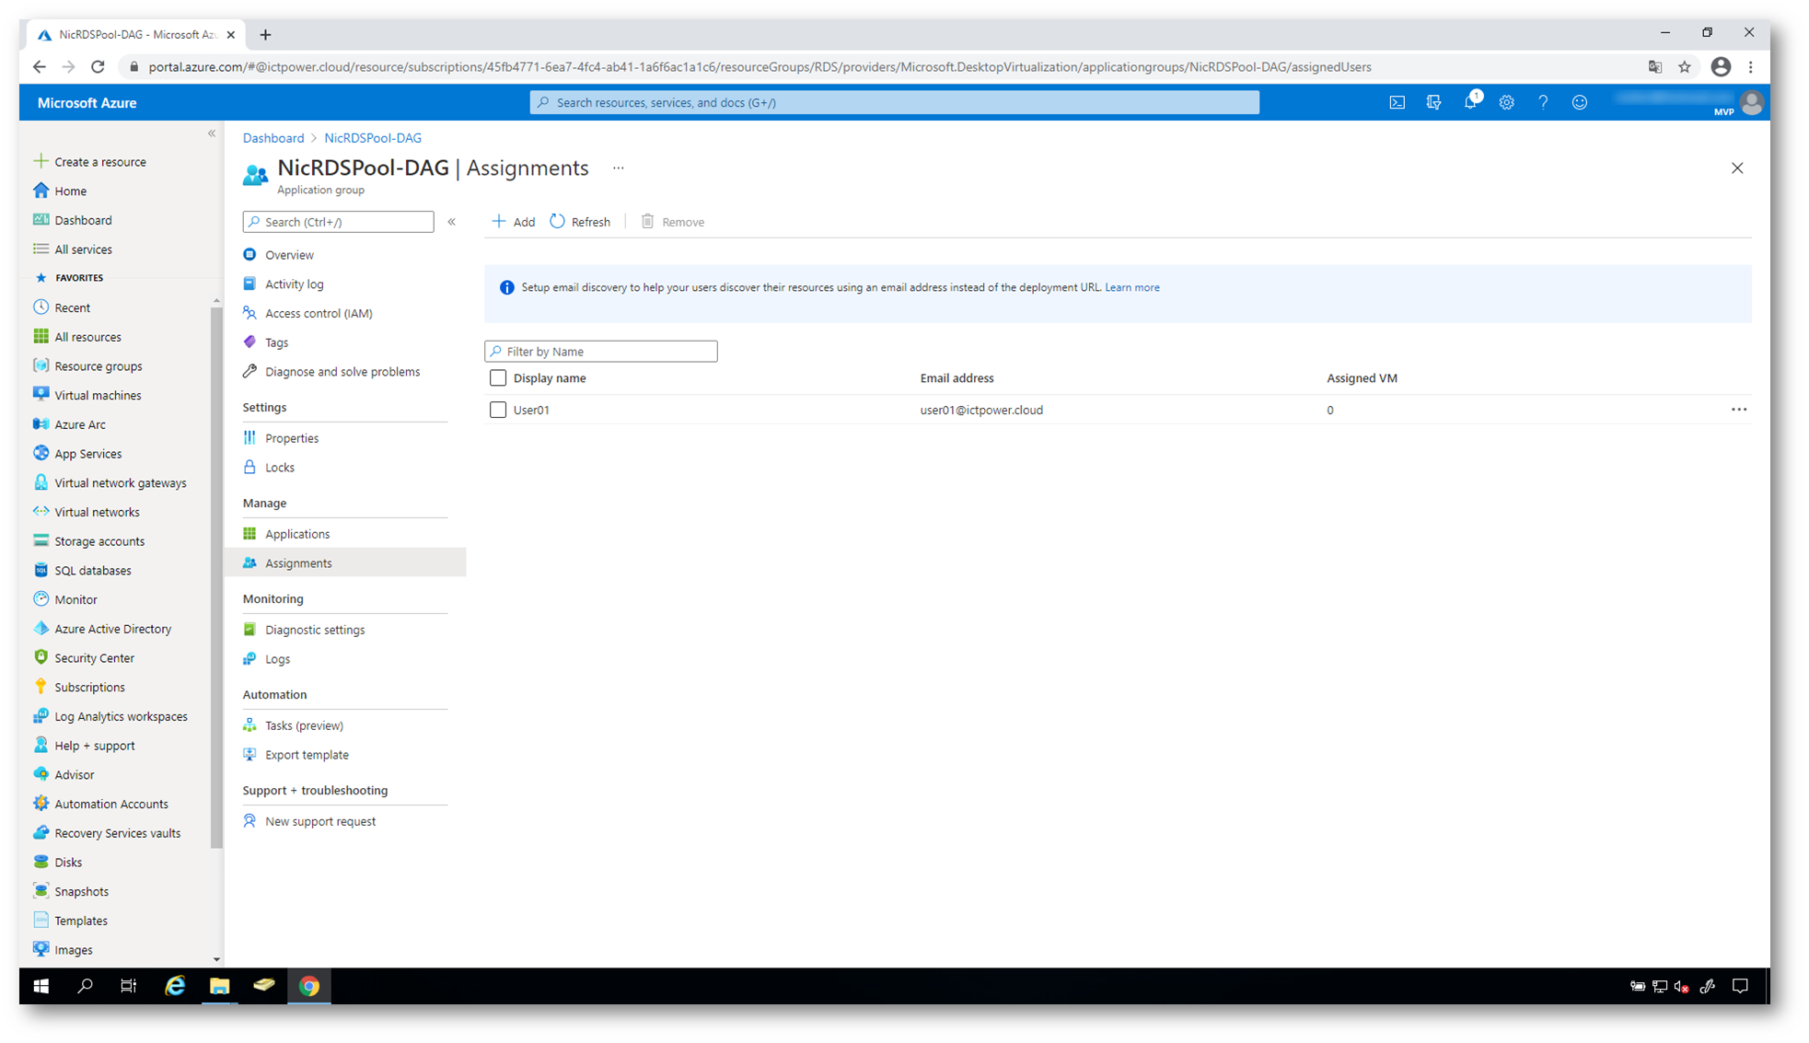This screenshot has width=1809, height=1043.
Task: Click the Filter by Name input field
Action: 601,352
